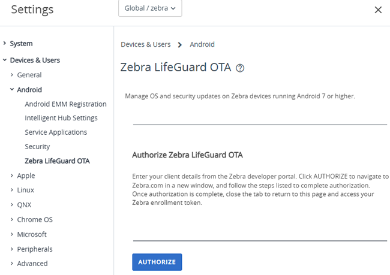Expand the Apple chevron

click(x=11, y=176)
